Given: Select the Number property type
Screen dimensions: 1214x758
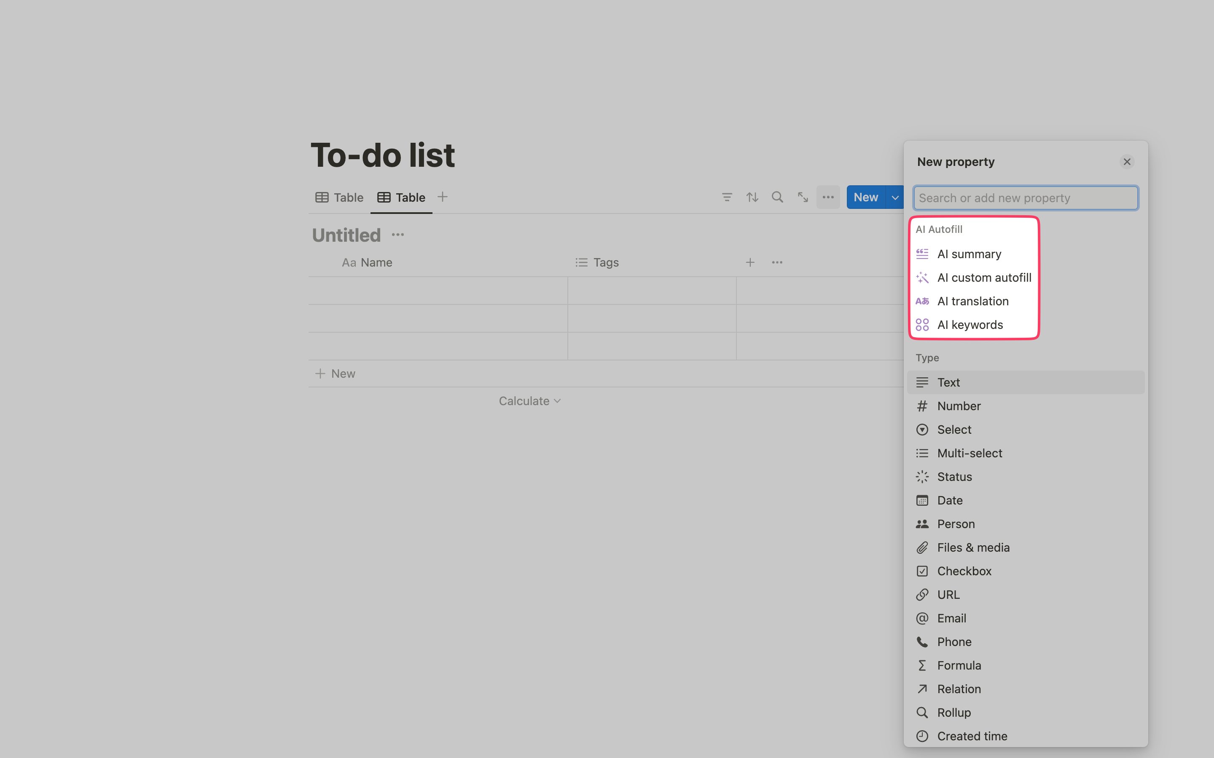Looking at the screenshot, I should coord(1026,406).
